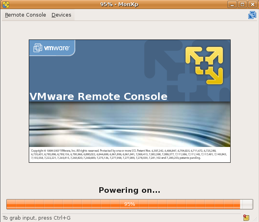Viewport: 259px width, 222px height.
Task: Click the vmware logo on the splash
Action: pyautogui.click(x=51, y=48)
